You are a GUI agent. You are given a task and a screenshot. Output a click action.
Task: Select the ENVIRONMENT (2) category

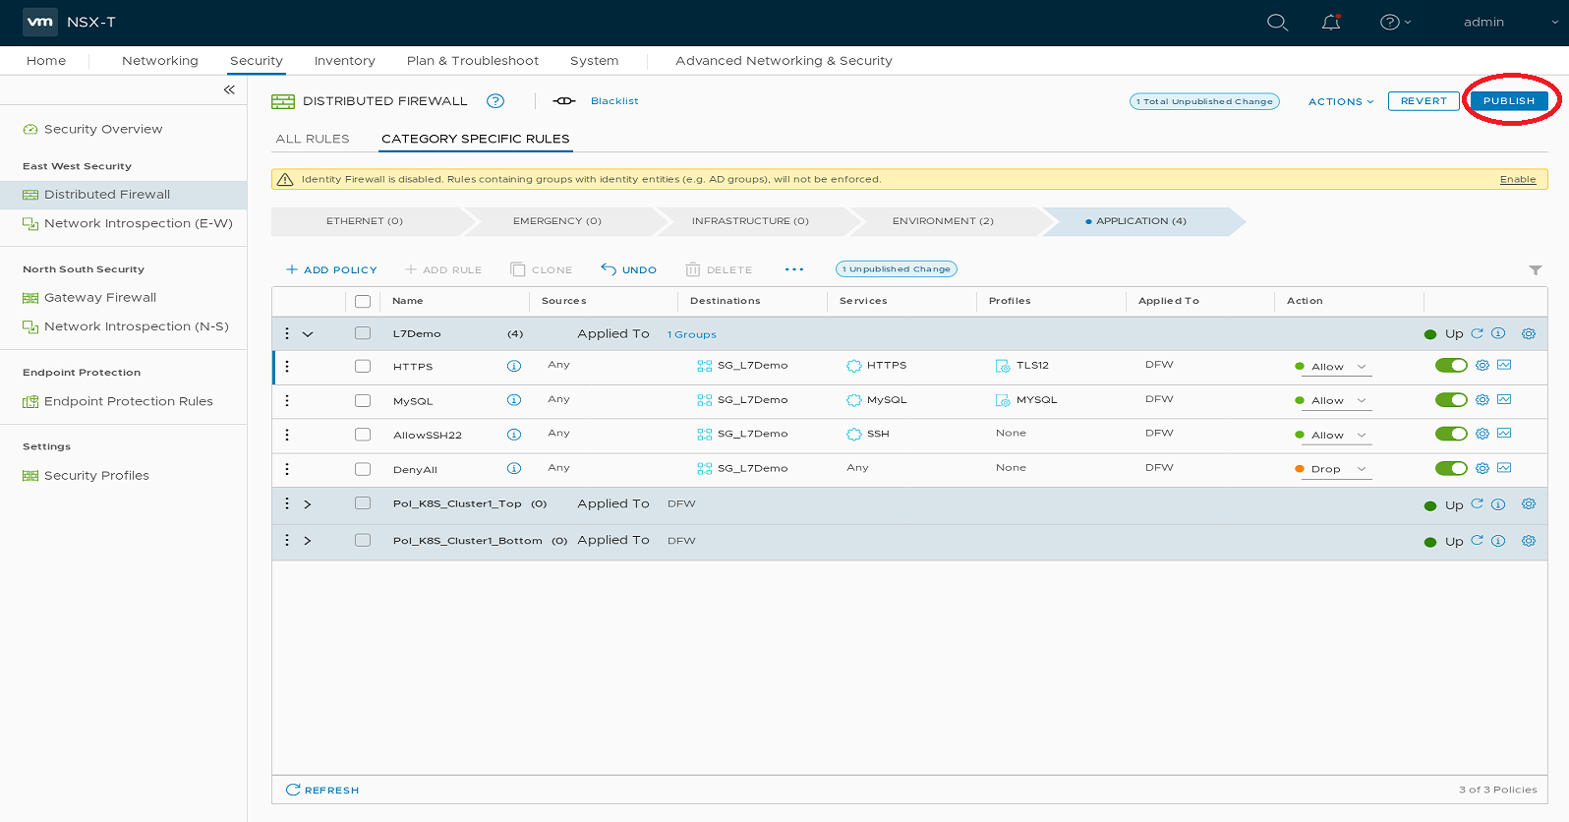[x=943, y=221]
